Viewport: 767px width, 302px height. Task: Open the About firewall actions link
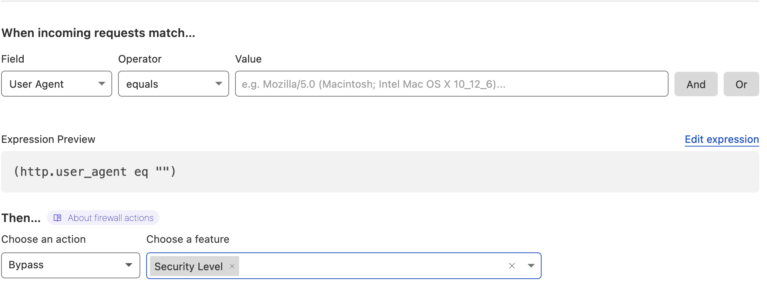[110, 218]
